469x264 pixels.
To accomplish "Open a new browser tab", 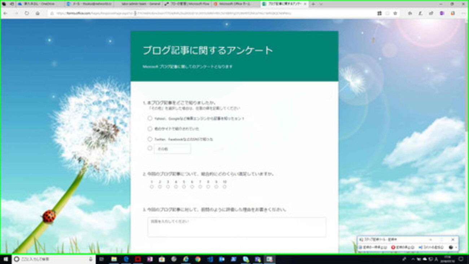I will point(313,4).
